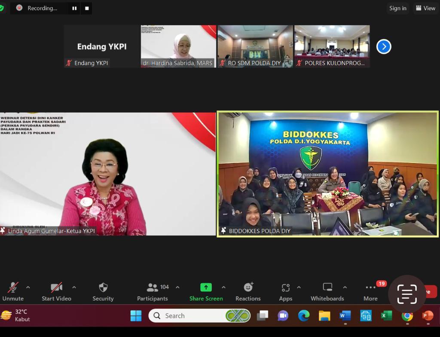Open Zoom Apps

pyautogui.click(x=285, y=291)
